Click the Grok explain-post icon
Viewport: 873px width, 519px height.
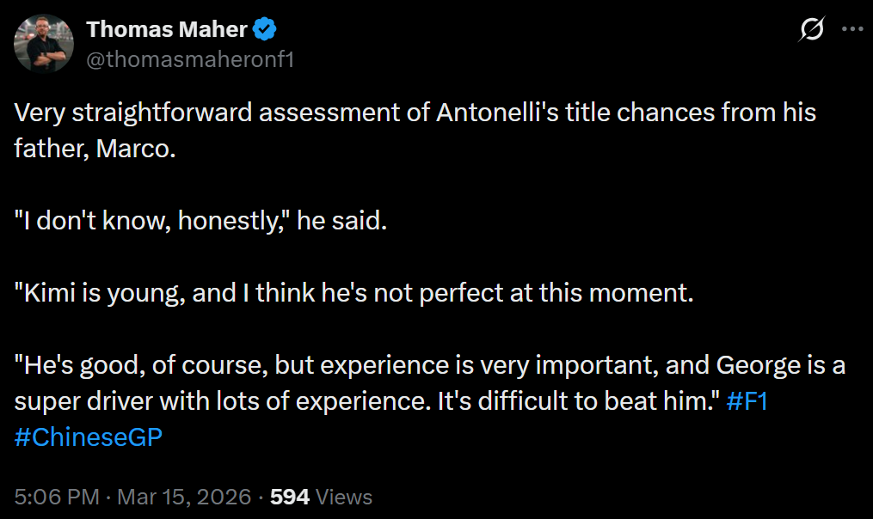click(x=811, y=30)
